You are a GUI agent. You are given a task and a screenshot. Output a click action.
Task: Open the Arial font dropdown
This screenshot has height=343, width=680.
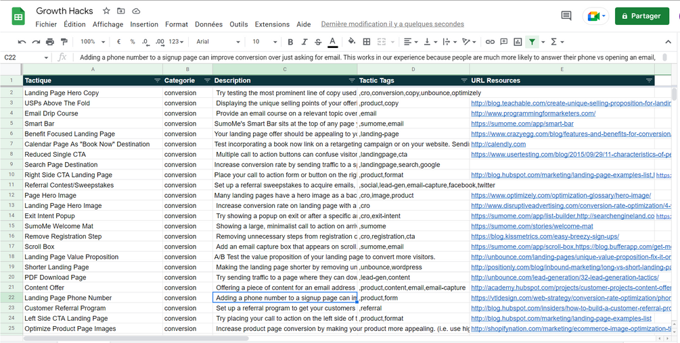pos(218,42)
